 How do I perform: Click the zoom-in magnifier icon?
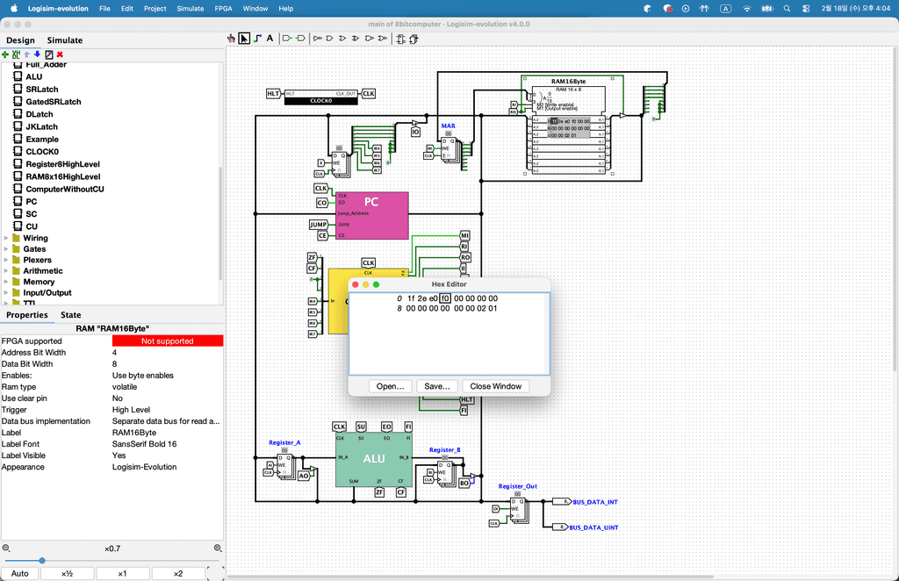tap(218, 549)
